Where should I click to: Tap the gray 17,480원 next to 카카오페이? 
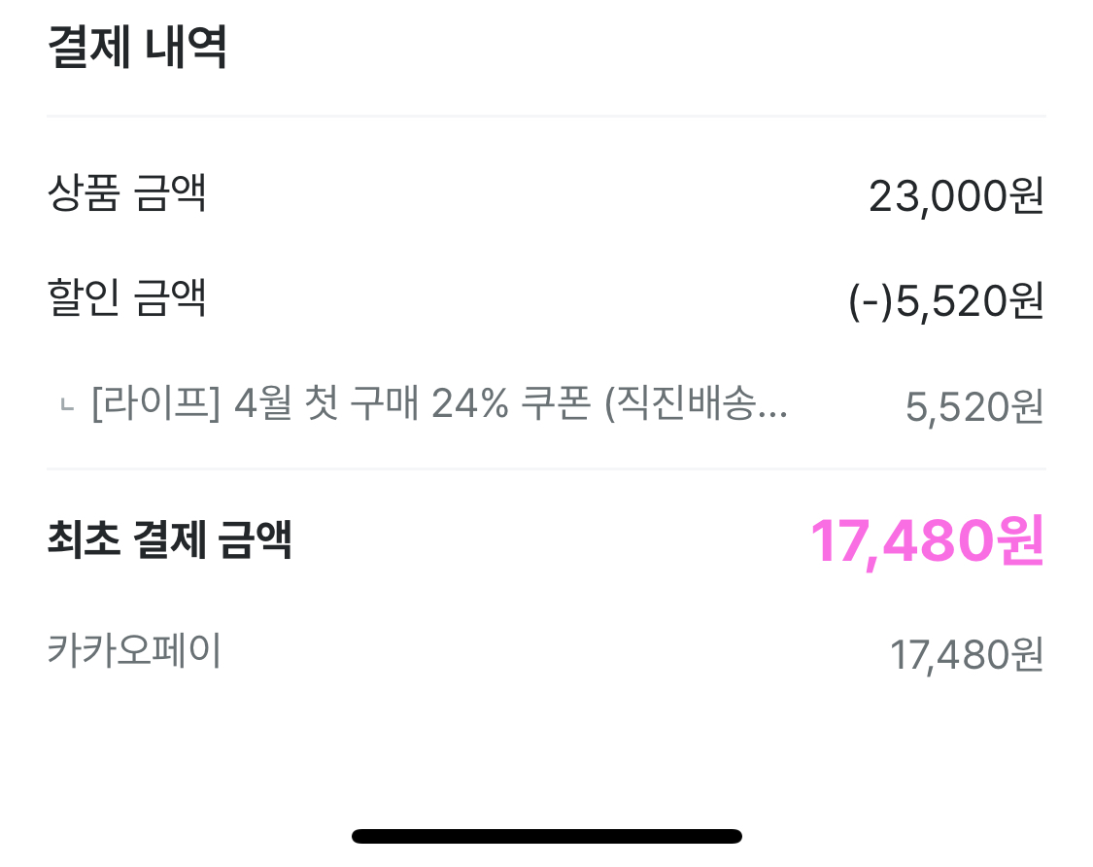[x=966, y=655]
